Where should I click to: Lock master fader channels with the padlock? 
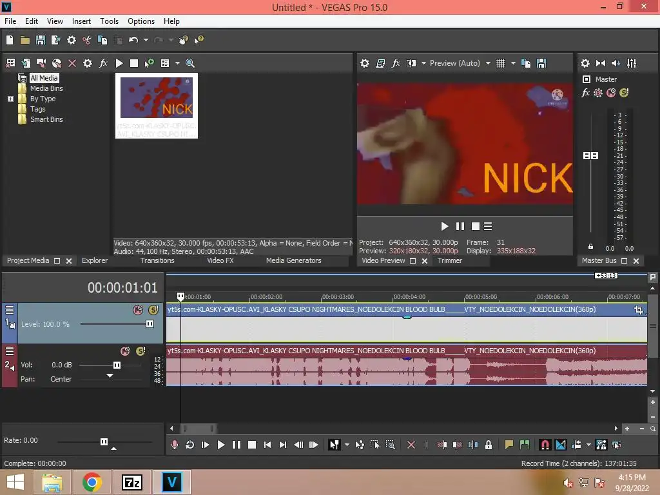[x=590, y=247]
